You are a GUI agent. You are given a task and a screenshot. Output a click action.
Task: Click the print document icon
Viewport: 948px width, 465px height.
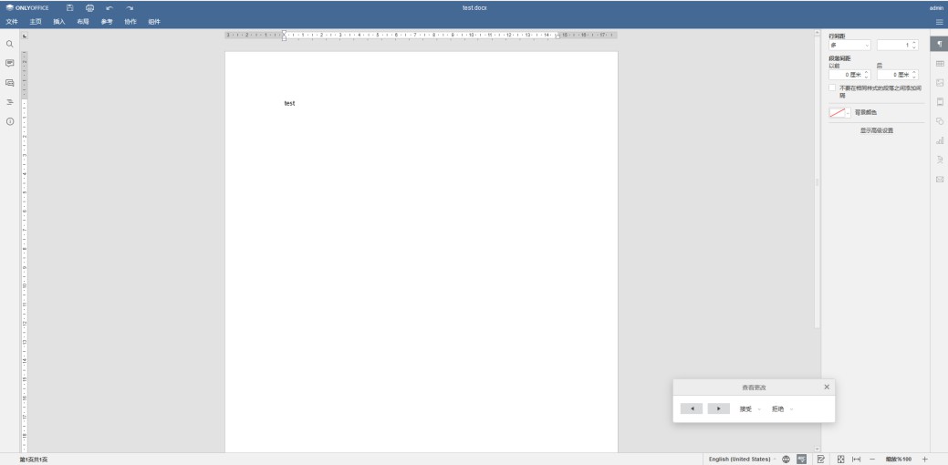tap(89, 8)
